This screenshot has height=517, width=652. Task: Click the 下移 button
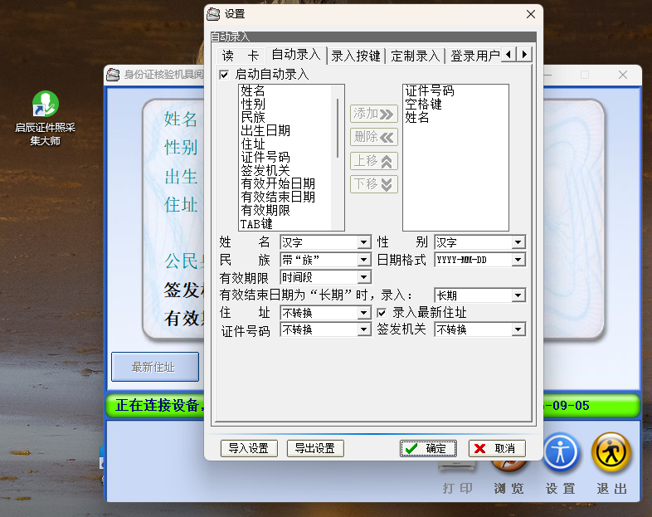(374, 184)
